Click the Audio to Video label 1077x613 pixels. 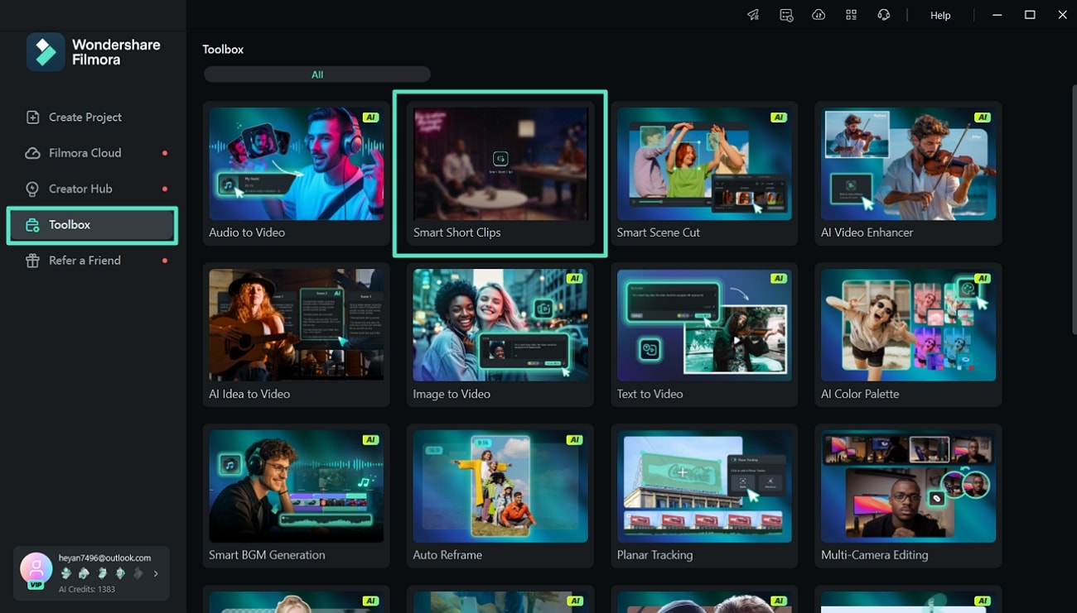coord(247,232)
